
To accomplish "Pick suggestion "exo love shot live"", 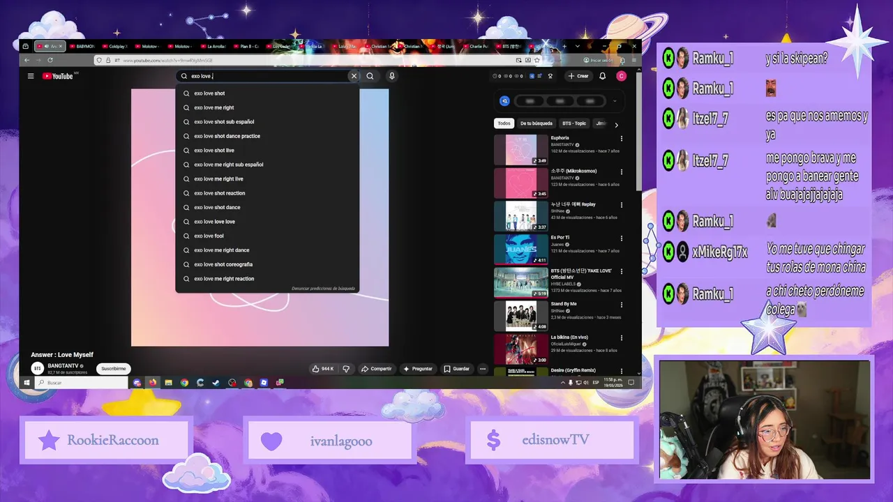I will (x=267, y=151).
